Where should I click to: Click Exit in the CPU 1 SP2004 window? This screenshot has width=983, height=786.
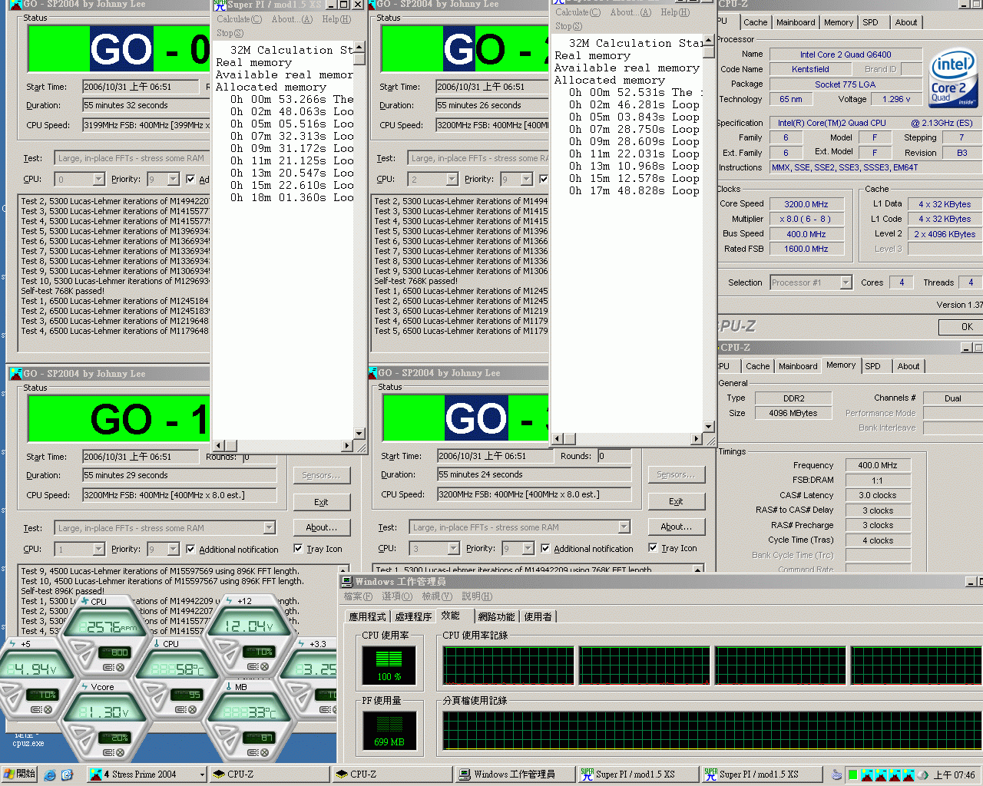click(x=321, y=502)
